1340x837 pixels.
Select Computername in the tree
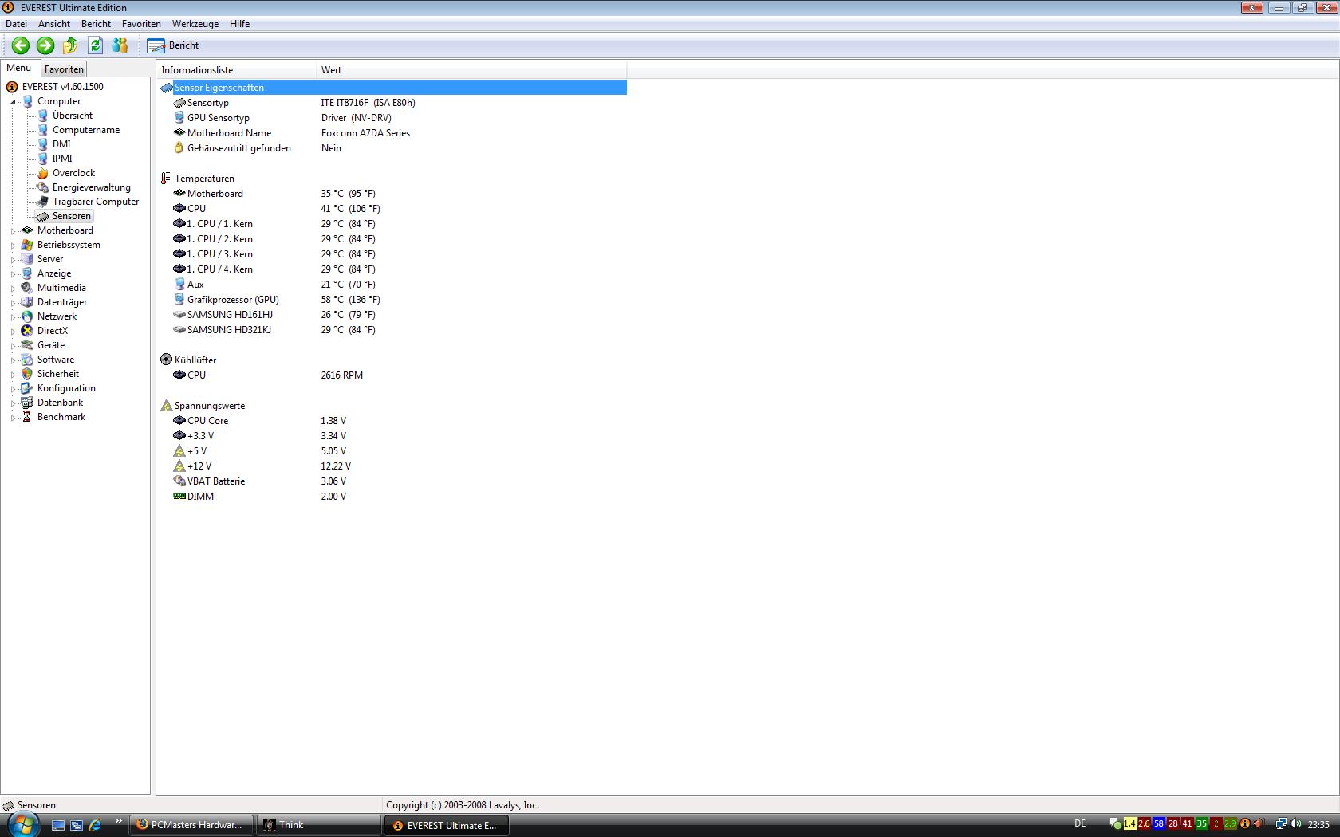(86, 130)
